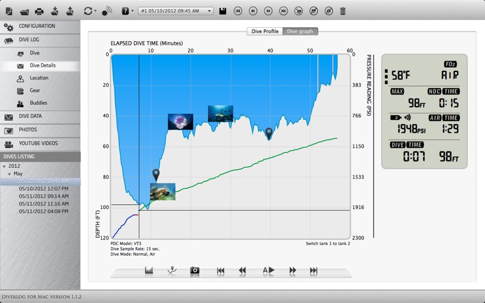485x303 pixels.
Task: Click the DIVES LISTING header
Action: pyautogui.click(x=40, y=157)
